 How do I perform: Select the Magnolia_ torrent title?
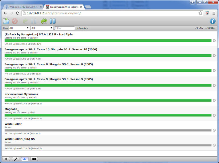12,109
